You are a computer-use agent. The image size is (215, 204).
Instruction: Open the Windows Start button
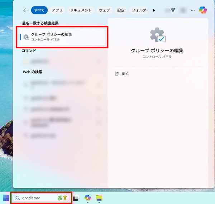[6, 198]
